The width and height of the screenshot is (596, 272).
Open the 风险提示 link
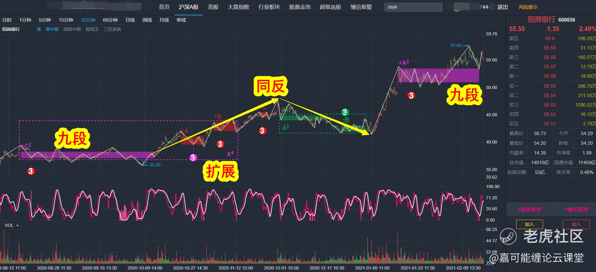[528, 7]
